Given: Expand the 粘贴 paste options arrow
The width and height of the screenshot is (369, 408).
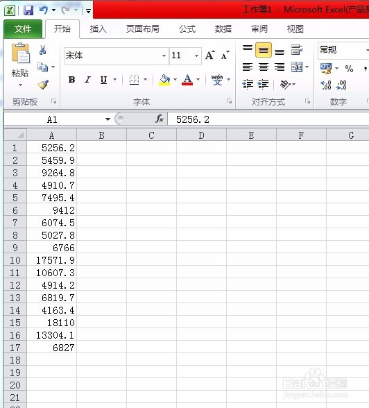Looking at the screenshot, I should [x=20, y=85].
